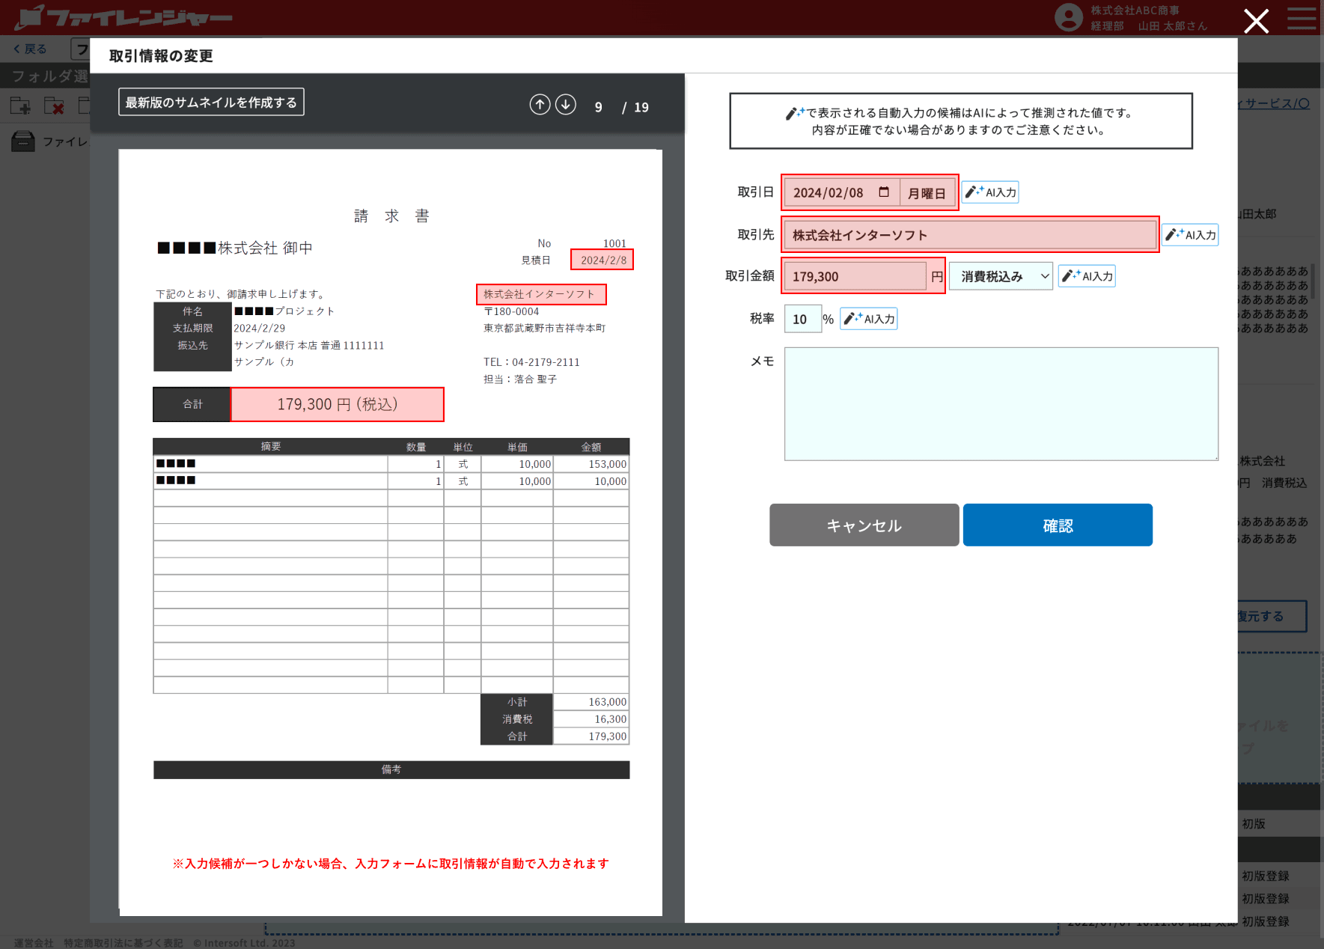Click AI入力 button next to 税率

point(868,319)
